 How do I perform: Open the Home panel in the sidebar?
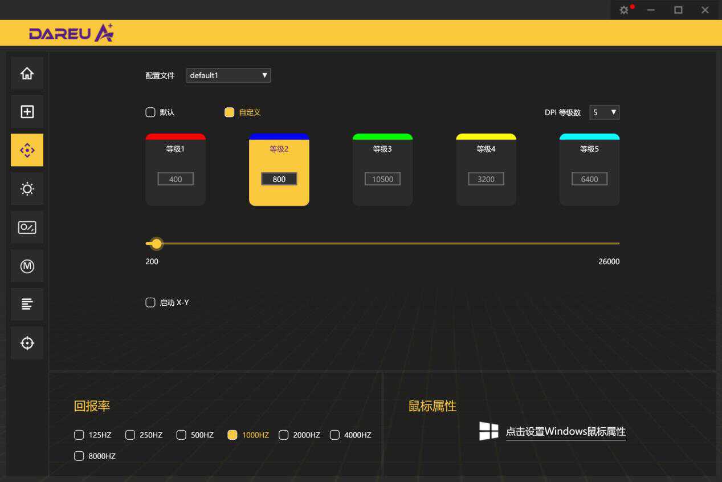27,72
